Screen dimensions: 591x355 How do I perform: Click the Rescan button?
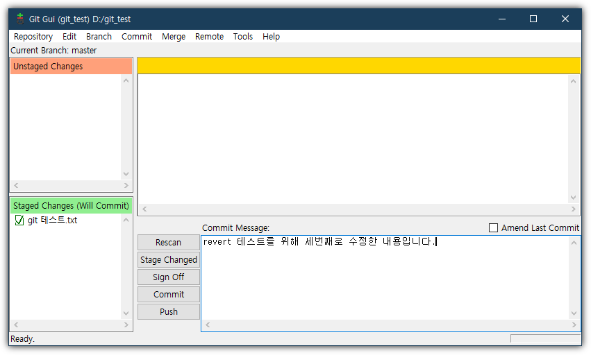click(x=169, y=243)
